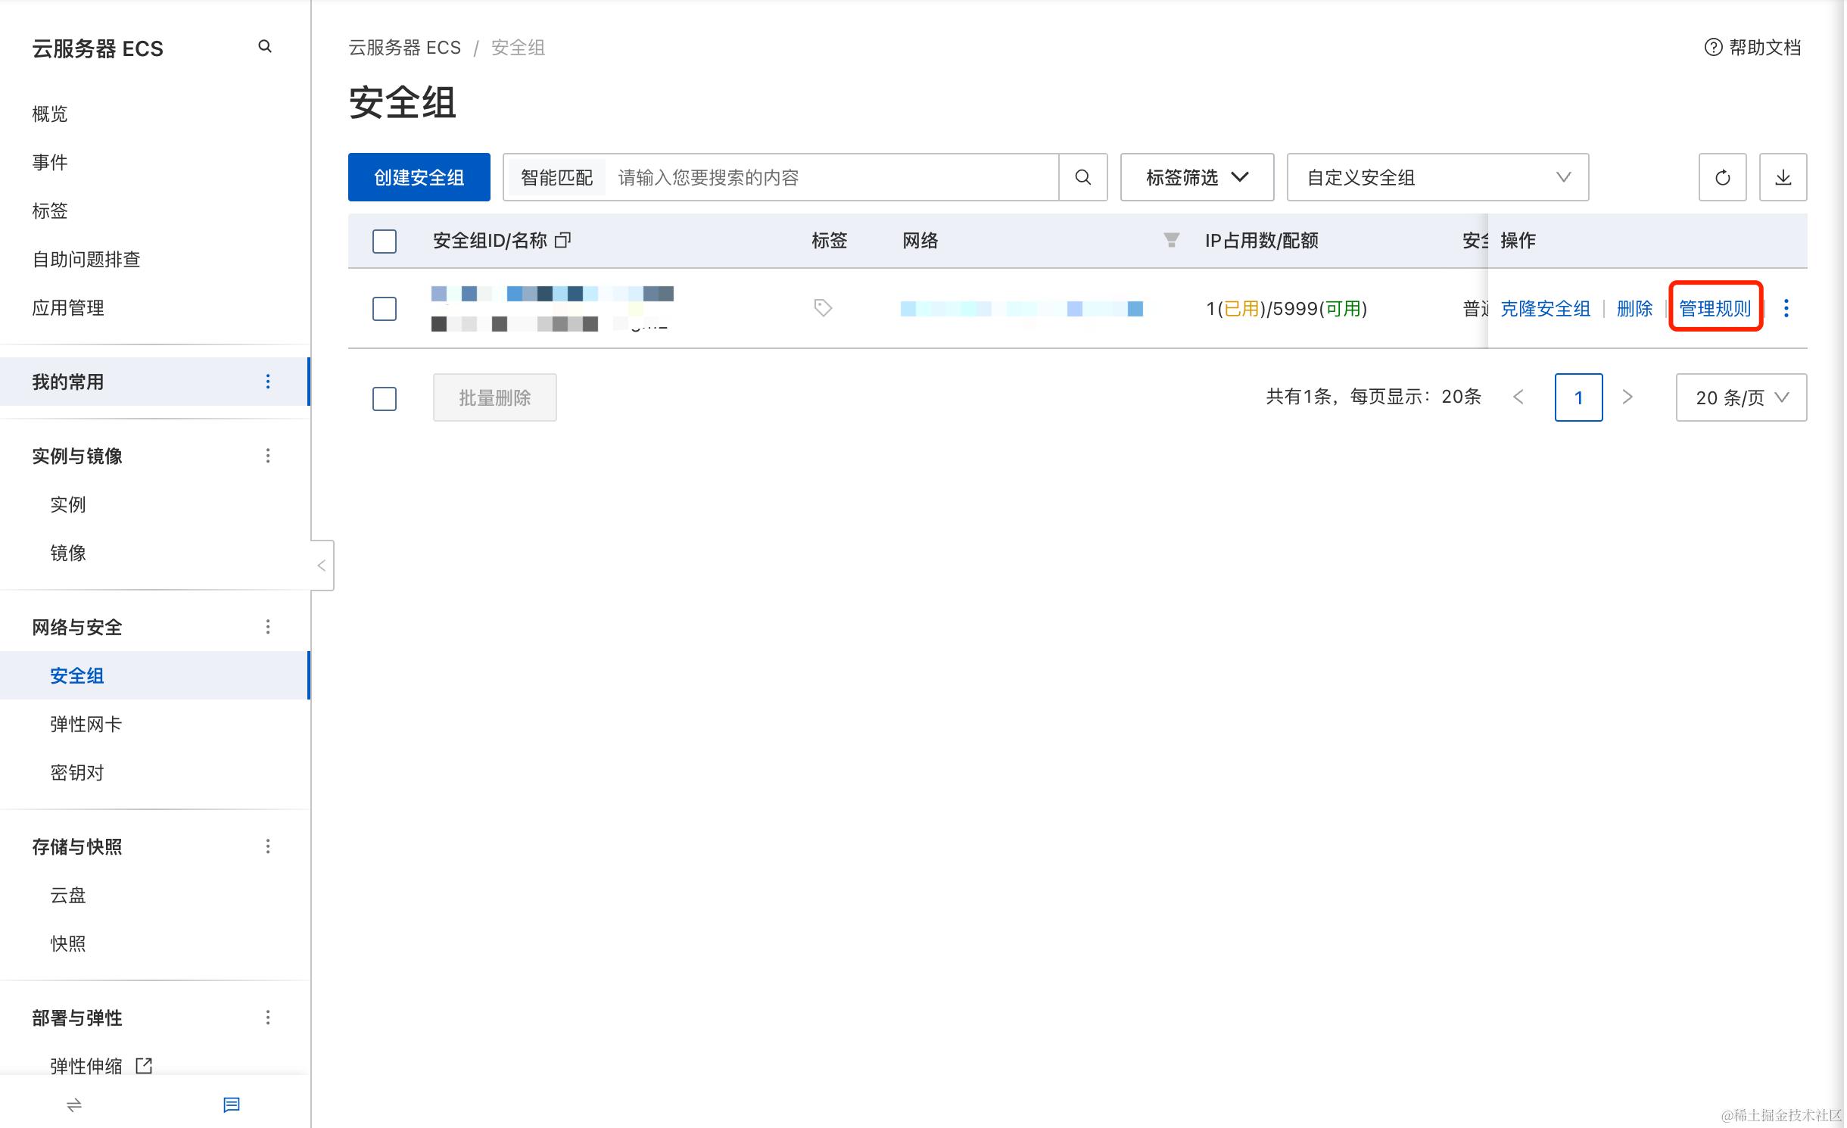
Task: Click the refresh list icon button
Action: click(1722, 177)
